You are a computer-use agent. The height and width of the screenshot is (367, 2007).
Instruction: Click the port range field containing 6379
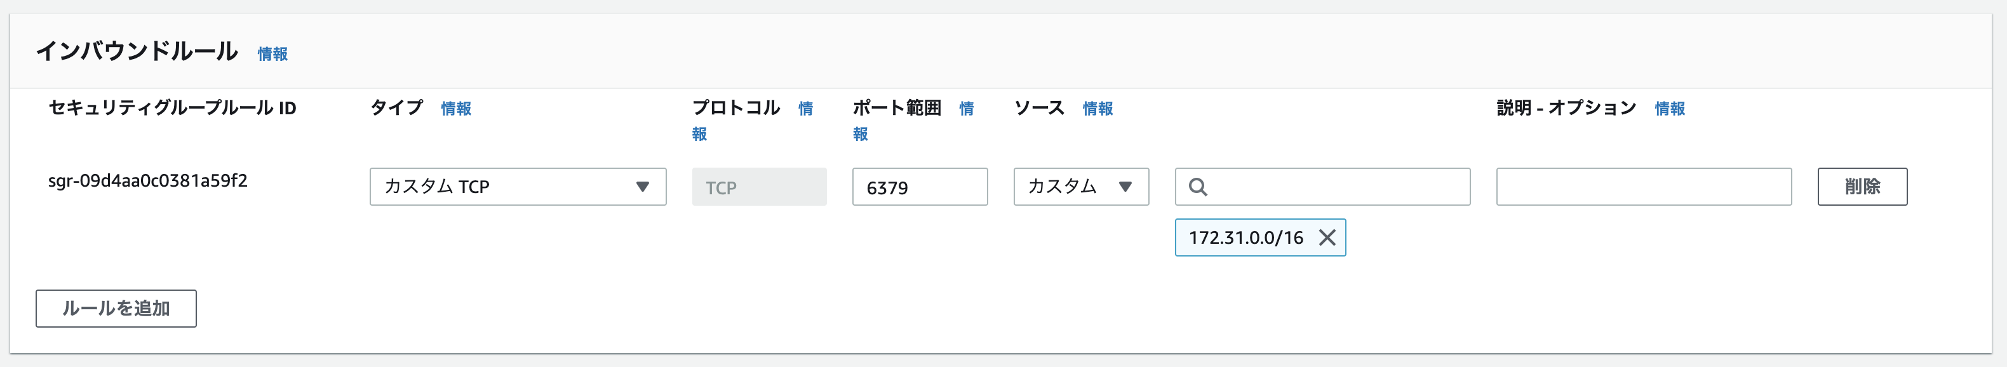(x=920, y=187)
